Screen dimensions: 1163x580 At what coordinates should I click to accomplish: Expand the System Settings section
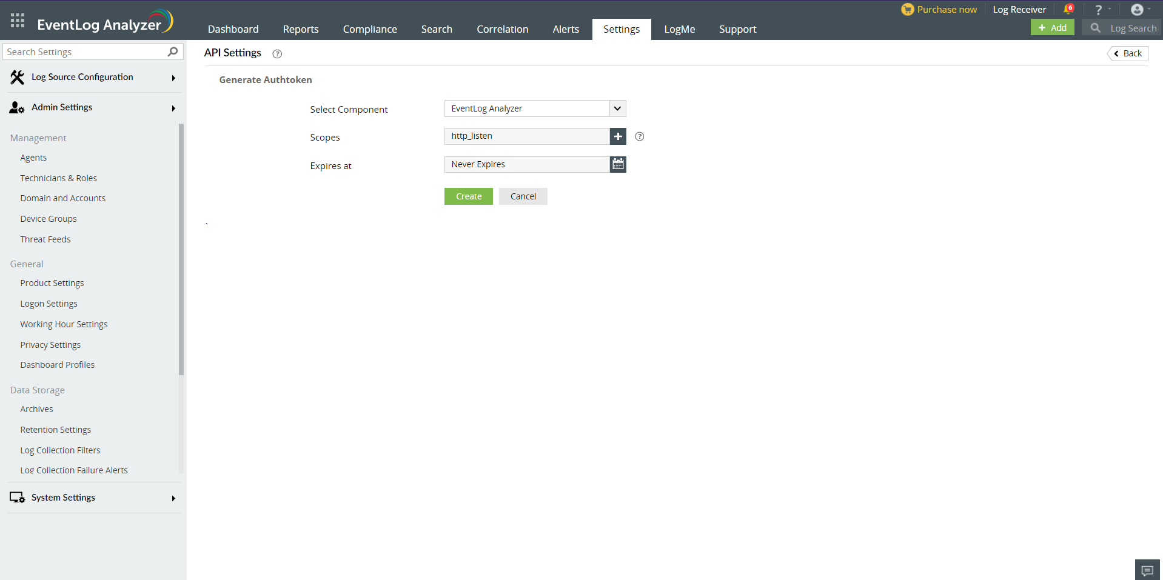pos(173,498)
